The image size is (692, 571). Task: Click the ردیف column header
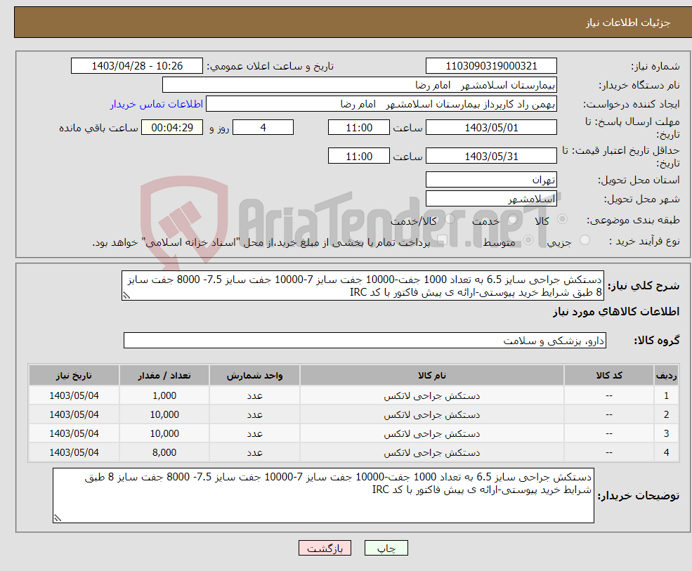point(666,376)
